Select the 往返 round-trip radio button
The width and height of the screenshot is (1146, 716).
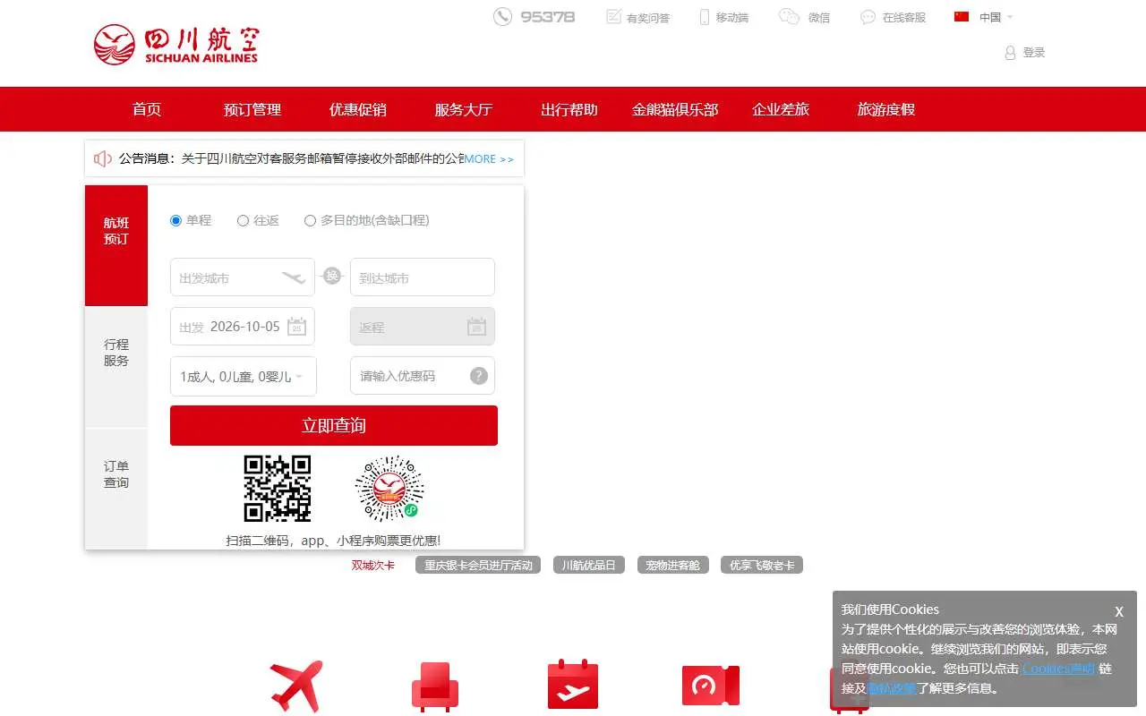pyautogui.click(x=243, y=220)
